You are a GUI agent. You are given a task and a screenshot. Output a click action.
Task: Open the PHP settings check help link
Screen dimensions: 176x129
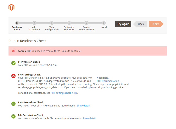[64, 93]
